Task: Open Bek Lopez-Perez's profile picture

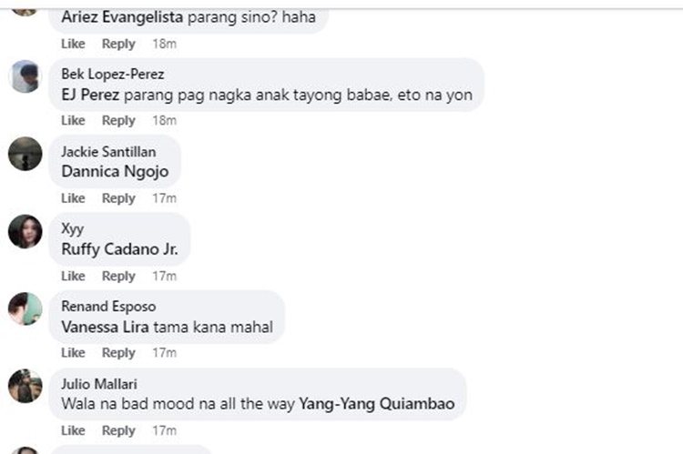Action: click(x=25, y=76)
